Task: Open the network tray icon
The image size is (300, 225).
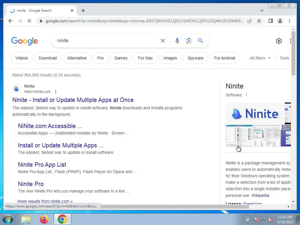Action: point(263,219)
